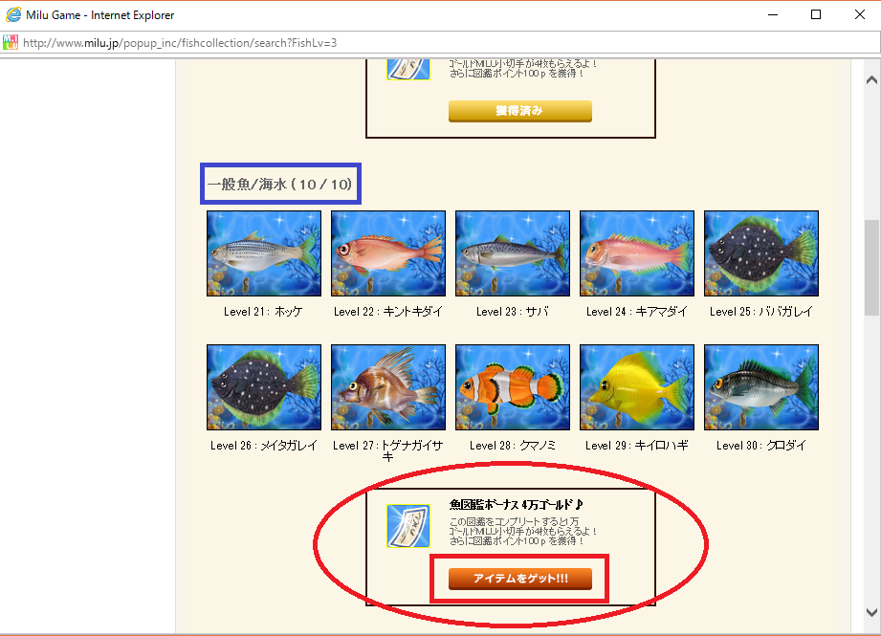Open the Level 24 キアマダイ fish picture
881x636 pixels.
637,253
